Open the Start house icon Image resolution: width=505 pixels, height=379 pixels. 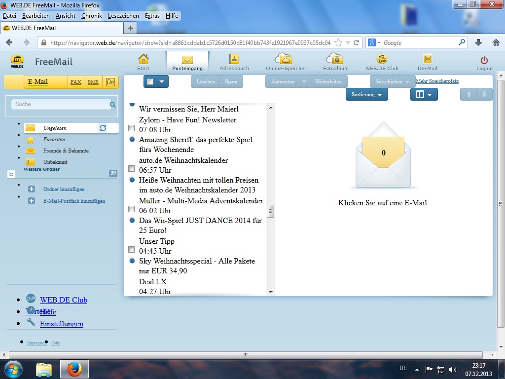coord(144,59)
